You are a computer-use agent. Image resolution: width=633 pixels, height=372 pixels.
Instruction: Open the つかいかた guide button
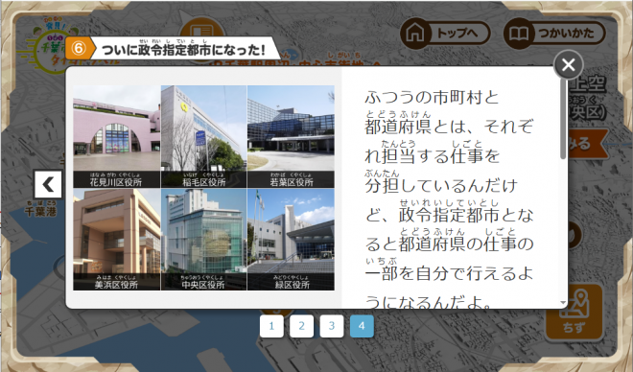[555, 34]
